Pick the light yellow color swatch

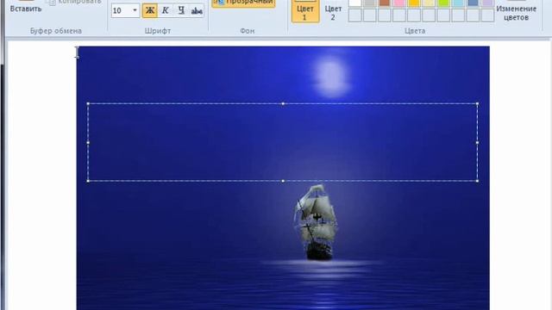pos(429,3)
